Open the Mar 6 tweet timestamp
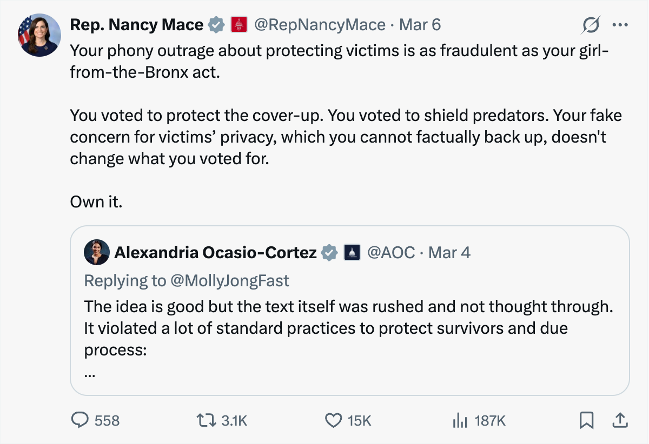649x444 pixels. [x=420, y=25]
